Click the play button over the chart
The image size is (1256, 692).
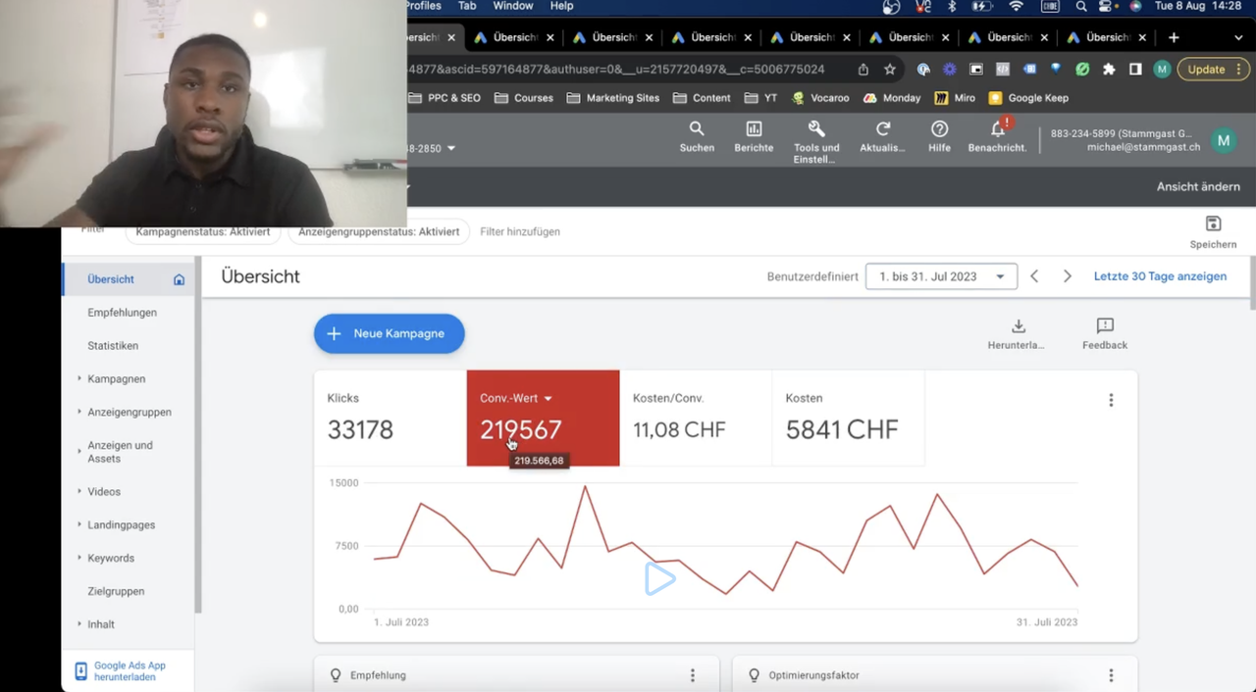(x=659, y=579)
